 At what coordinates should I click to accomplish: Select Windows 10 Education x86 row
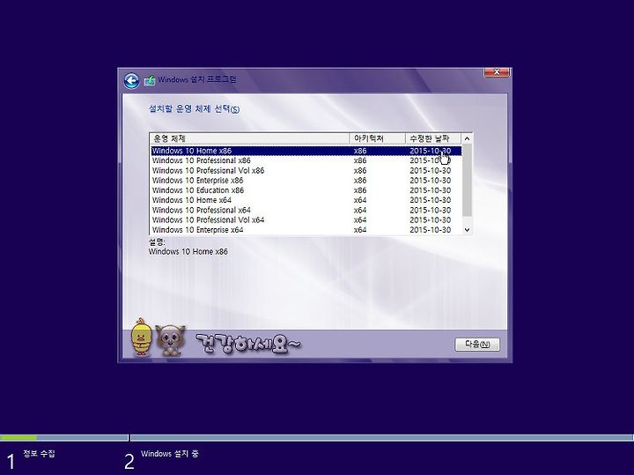click(x=306, y=190)
